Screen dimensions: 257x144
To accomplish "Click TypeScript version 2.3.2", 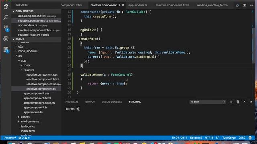I will [242, 138].
